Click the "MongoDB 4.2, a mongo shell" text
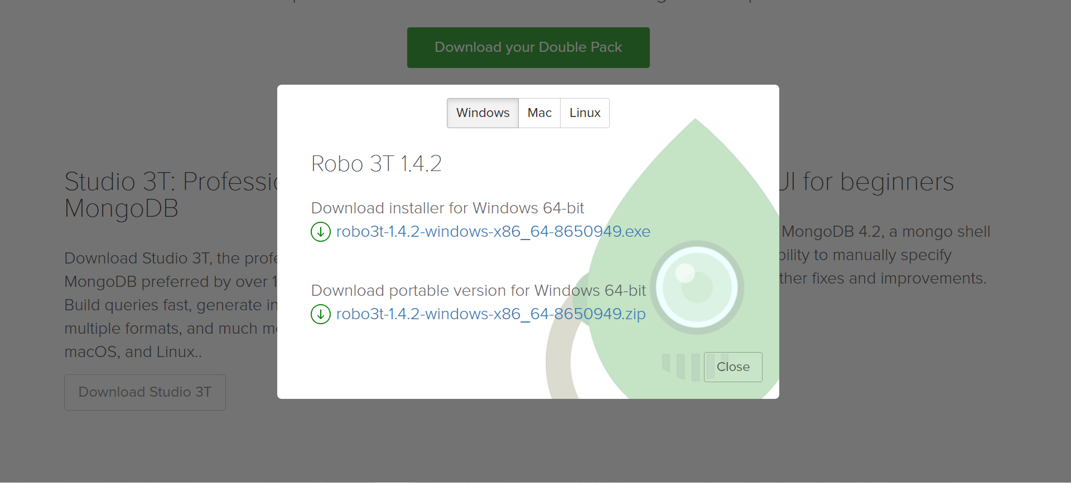The image size is (1071, 483). [x=886, y=231]
